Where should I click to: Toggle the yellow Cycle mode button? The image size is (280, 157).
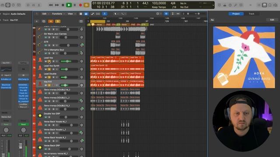tap(87, 5)
